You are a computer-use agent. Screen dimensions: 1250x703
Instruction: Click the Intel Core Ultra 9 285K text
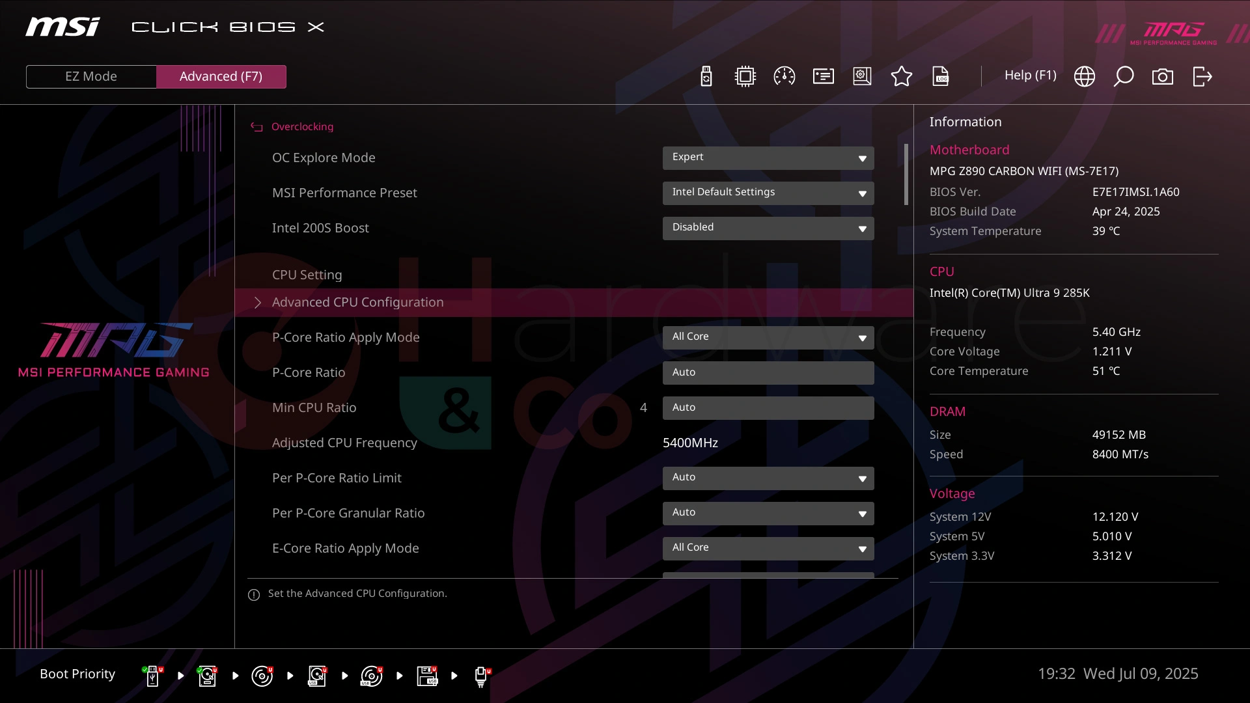pyautogui.click(x=1009, y=293)
